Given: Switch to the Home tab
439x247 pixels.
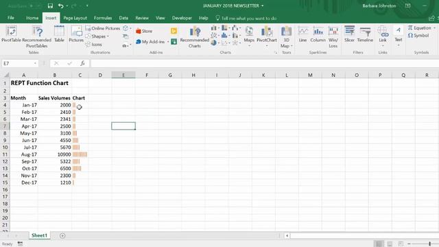Looking at the screenshot, I should pos(32,18).
